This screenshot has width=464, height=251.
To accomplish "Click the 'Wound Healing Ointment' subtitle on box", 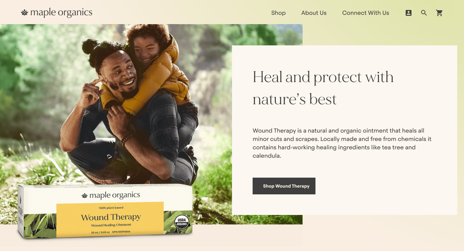I will tap(111, 225).
